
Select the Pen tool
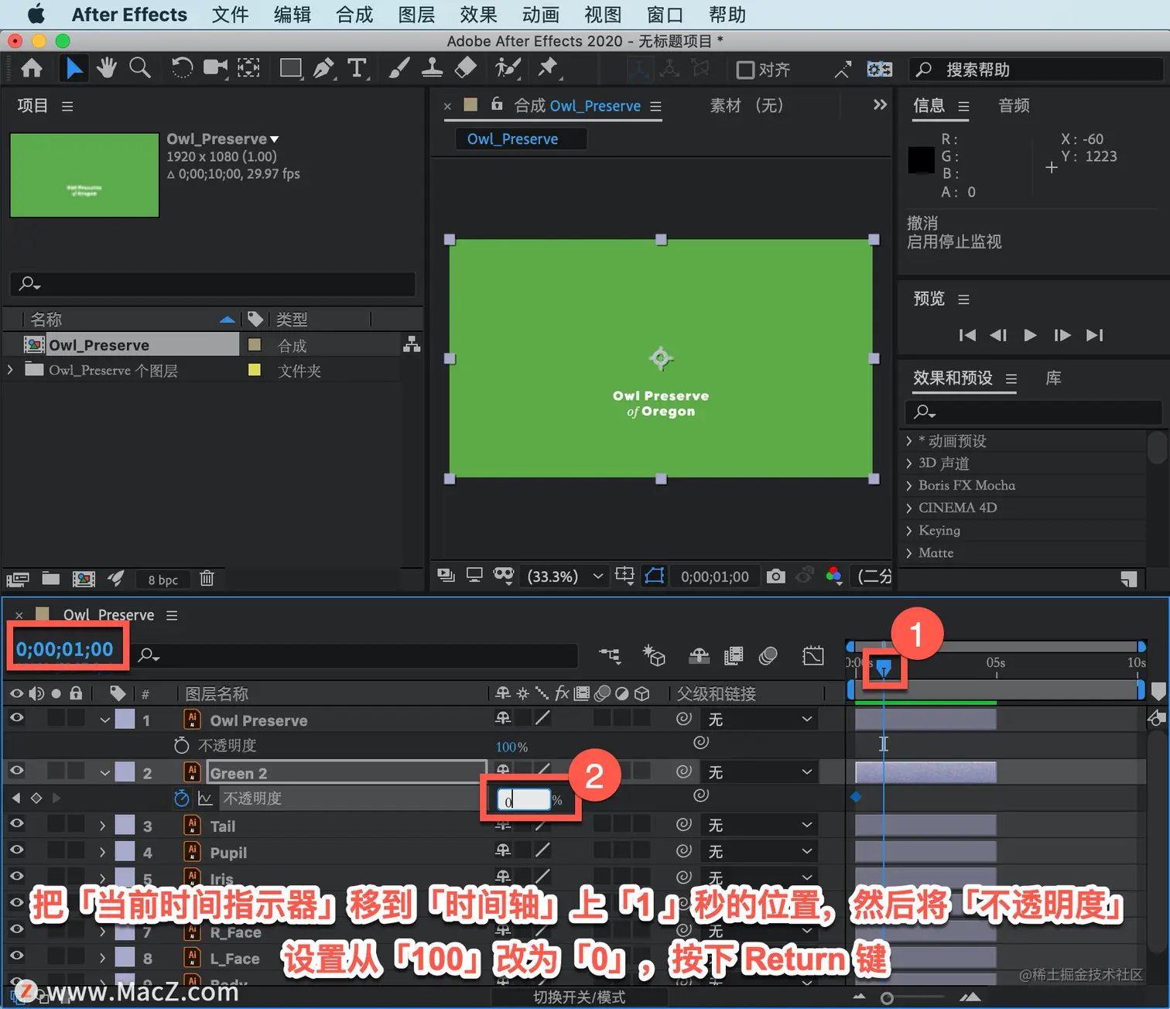click(324, 69)
